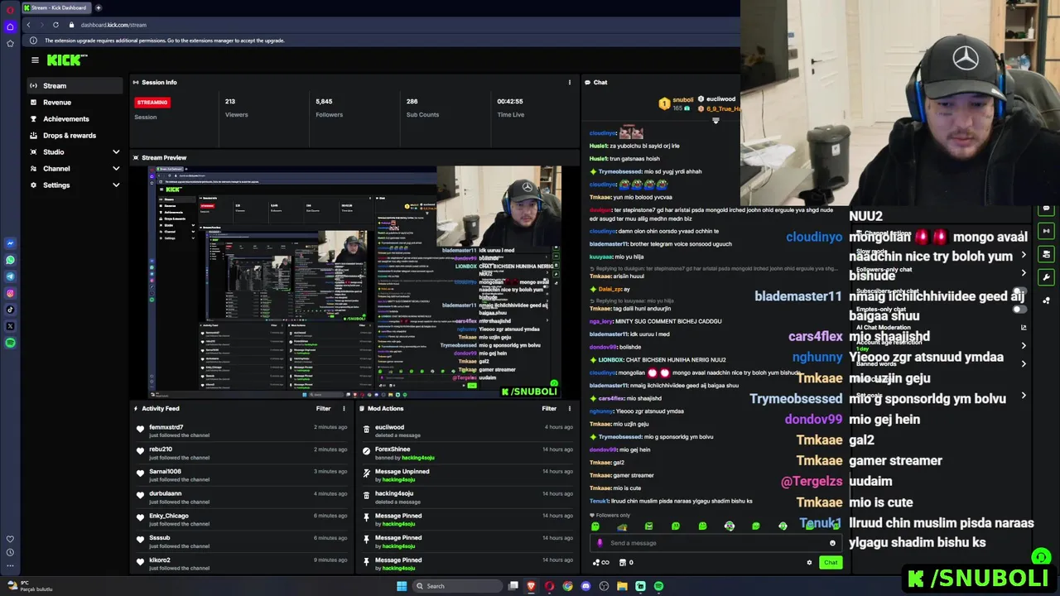Open Brave browser from taskbar
1060x596 pixels.
click(x=531, y=586)
